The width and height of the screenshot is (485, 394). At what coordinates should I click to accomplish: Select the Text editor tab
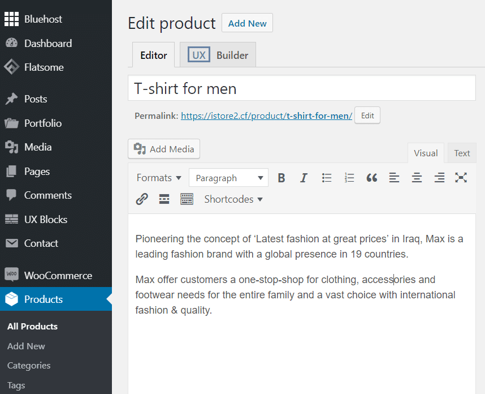[x=462, y=153]
